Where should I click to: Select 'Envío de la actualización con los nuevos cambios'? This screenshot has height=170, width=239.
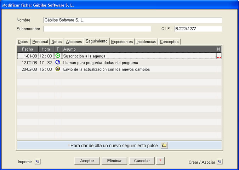click(119, 69)
